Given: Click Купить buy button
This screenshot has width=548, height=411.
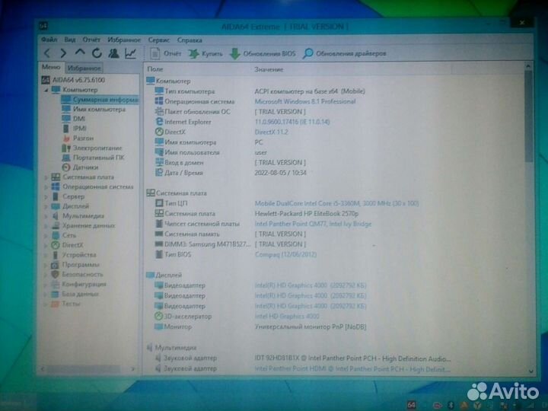Looking at the screenshot, I should tap(205, 53).
